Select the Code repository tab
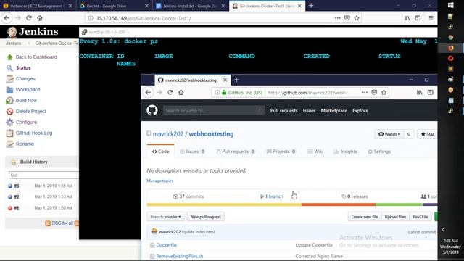Viewport: 464px width, 261px height. [161, 152]
